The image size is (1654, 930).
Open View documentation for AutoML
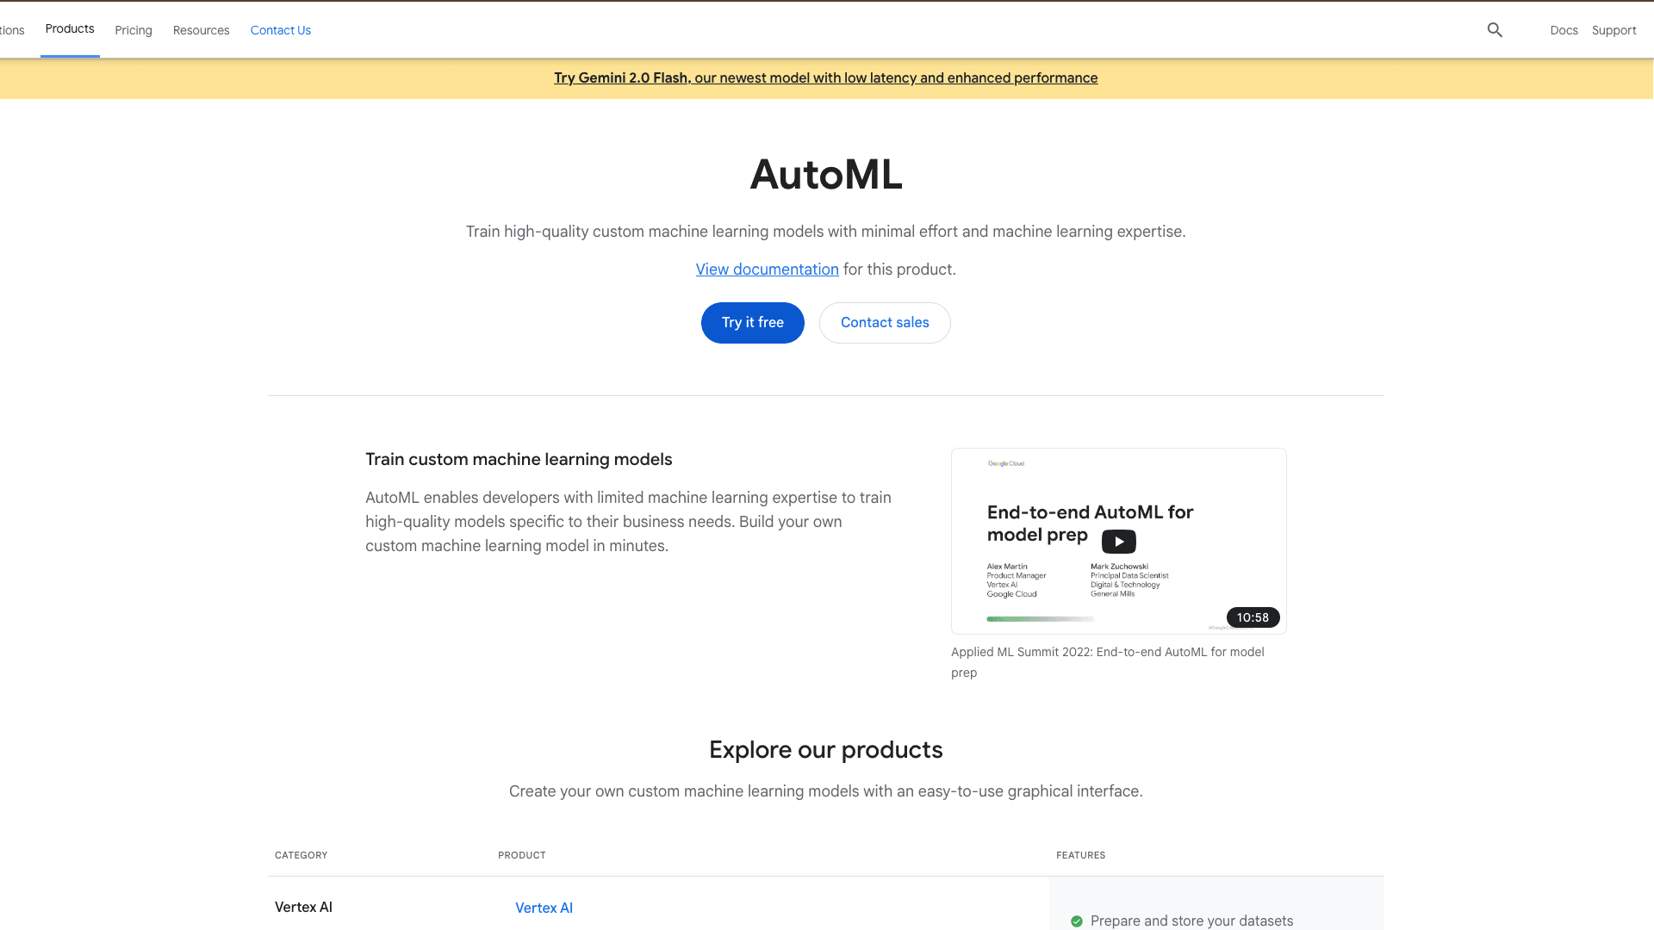[x=767, y=269]
